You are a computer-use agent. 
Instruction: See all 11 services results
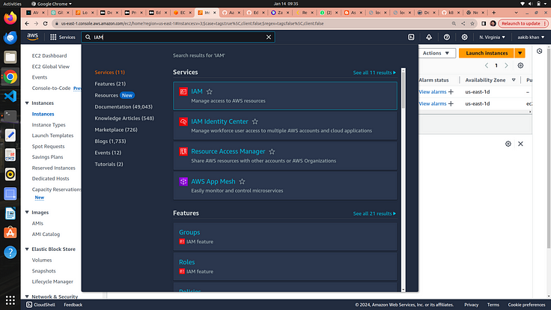coord(374,73)
